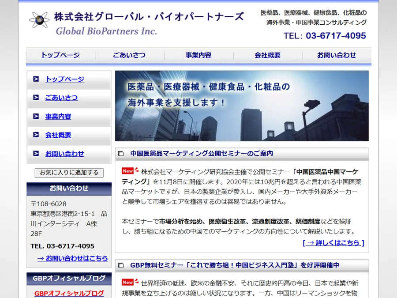Click the Global BioPartners atom logo
Image resolution: width=397 pixels, height=298 pixels.
click(x=39, y=20)
